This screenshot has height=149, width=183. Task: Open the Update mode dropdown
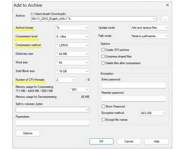point(150,28)
